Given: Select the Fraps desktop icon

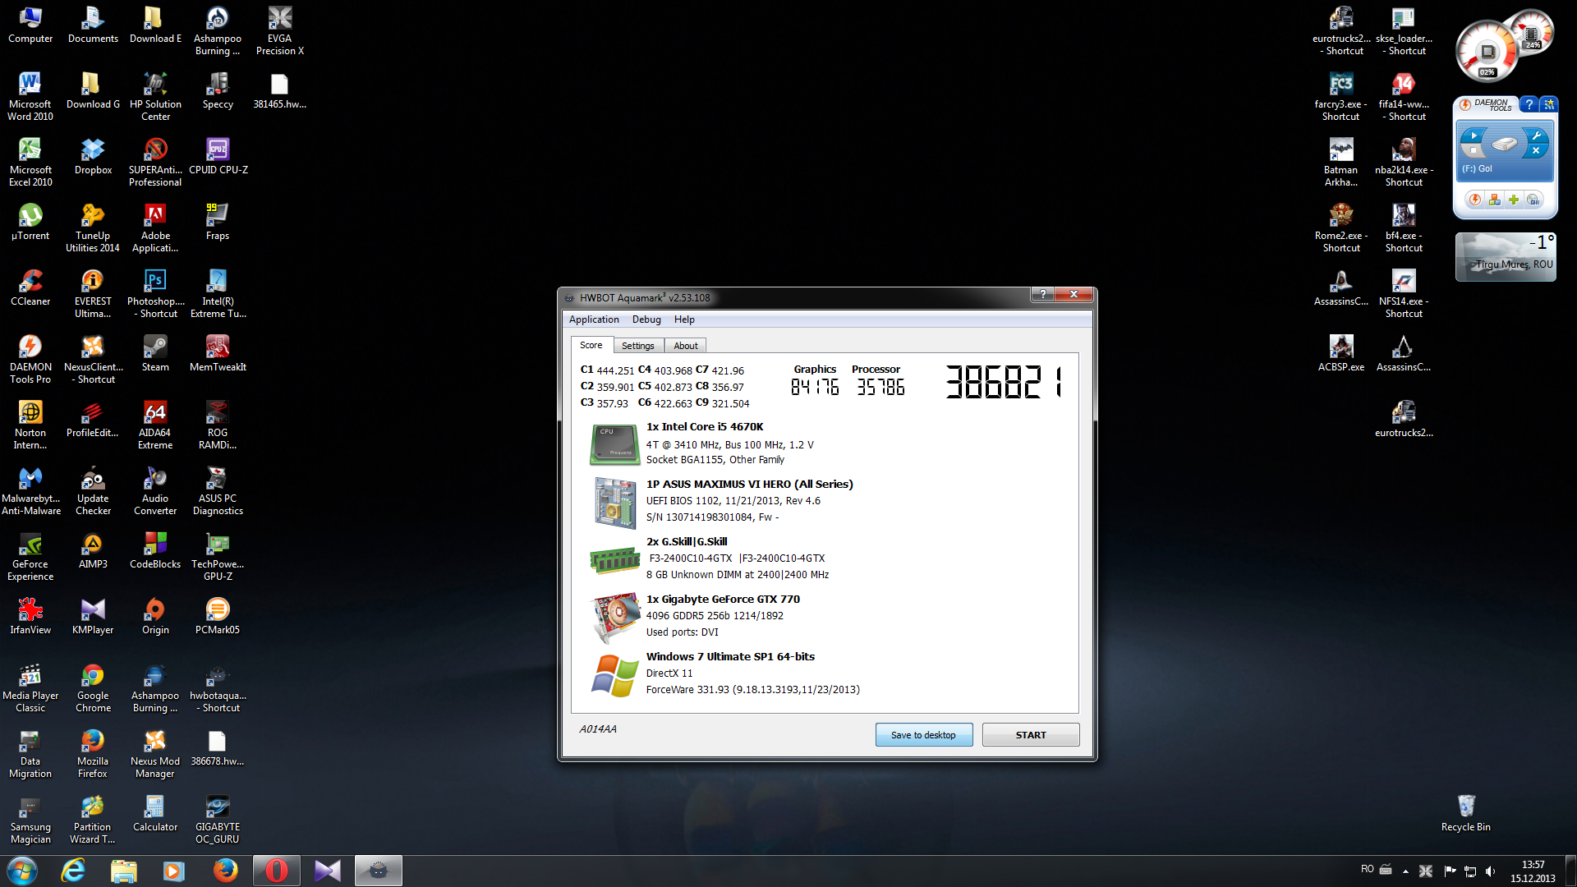Looking at the screenshot, I should 218,223.
